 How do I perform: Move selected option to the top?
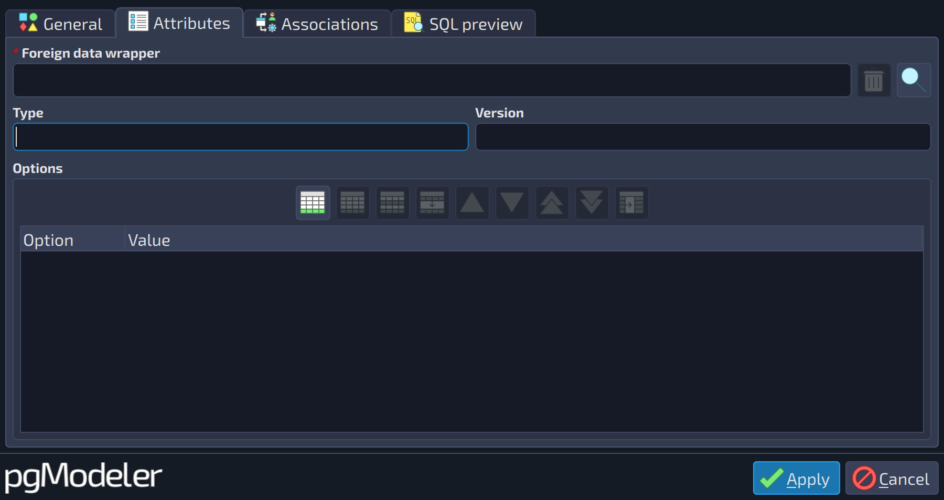click(552, 203)
